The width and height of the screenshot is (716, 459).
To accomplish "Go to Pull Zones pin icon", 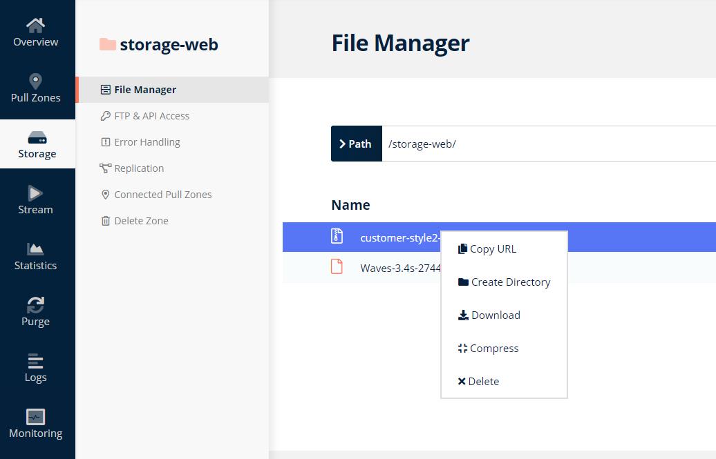I will pyautogui.click(x=36, y=81).
